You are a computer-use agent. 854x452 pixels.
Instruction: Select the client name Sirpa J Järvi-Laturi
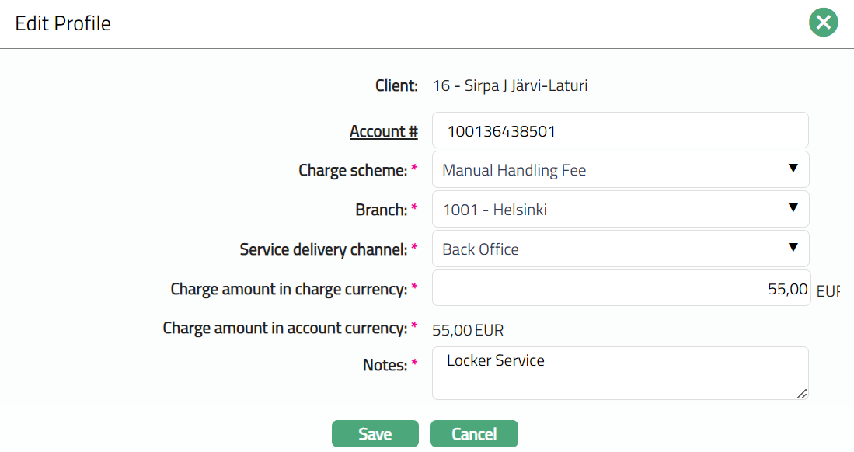(525, 85)
